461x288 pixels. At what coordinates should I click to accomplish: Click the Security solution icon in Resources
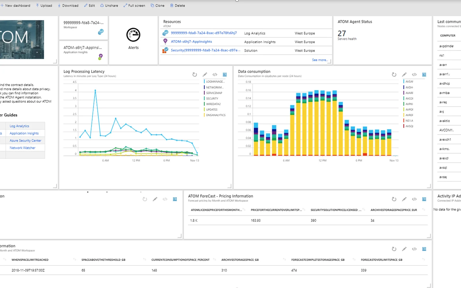165,50
